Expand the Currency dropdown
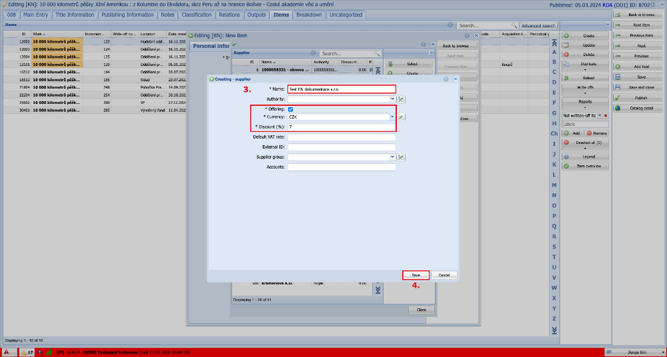 pyautogui.click(x=392, y=117)
